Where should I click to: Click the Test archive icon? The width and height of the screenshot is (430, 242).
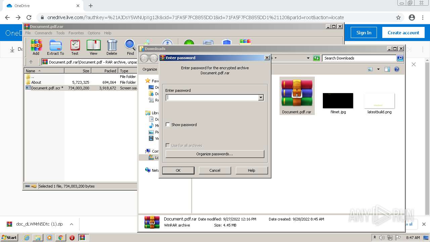[x=75, y=47]
